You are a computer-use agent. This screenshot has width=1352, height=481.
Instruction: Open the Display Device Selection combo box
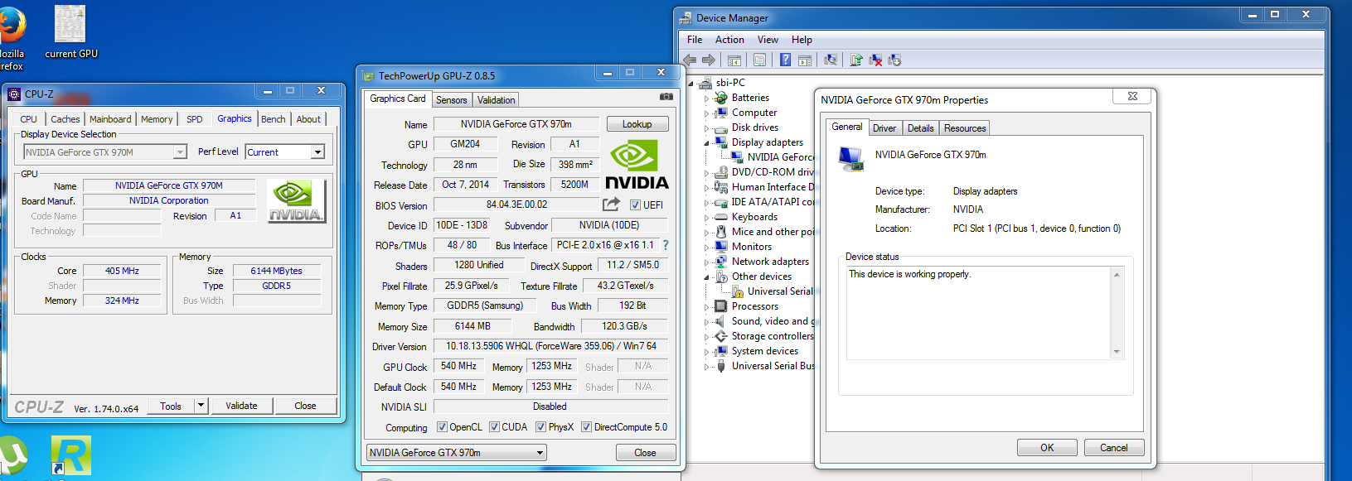pyautogui.click(x=105, y=152)
